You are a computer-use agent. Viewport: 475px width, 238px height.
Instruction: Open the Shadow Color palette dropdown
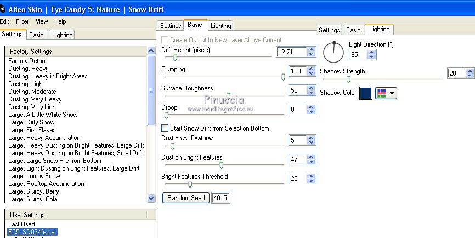pyautogui.click(x=386, y=93)
